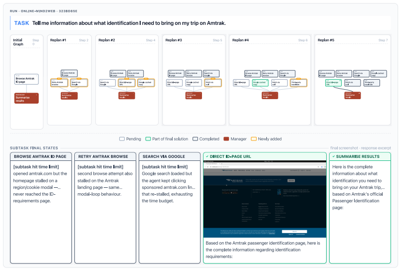Click the Part of final solution legend swatch
Image resolution: width=401 pixels, height=271 pixels.
[148, 139]
